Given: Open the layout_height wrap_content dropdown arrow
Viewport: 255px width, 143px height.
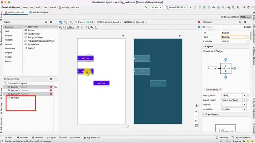Looking at the screenshot, I should click(244, 100).
